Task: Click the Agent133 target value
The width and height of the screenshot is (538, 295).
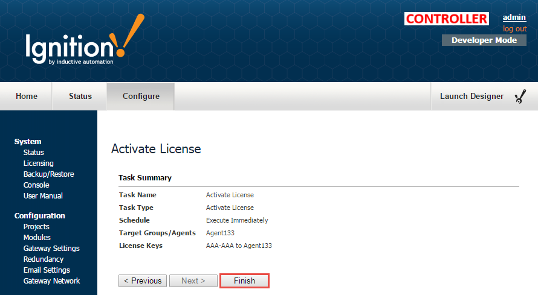Action: coord(220,233)
